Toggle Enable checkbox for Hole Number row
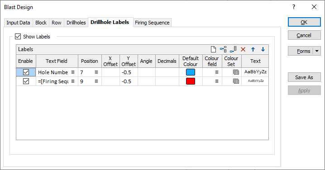 (x=26, y=72)
